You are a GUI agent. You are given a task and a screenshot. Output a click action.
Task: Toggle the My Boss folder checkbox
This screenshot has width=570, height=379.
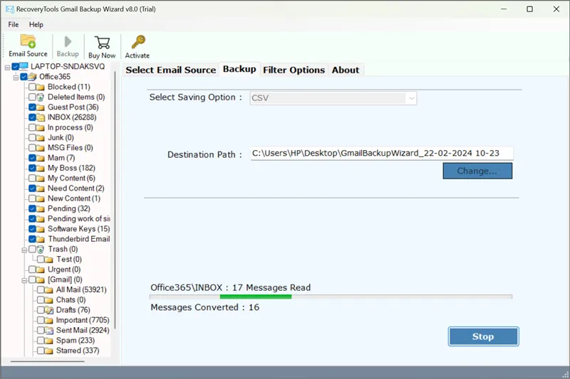[33, 168]
